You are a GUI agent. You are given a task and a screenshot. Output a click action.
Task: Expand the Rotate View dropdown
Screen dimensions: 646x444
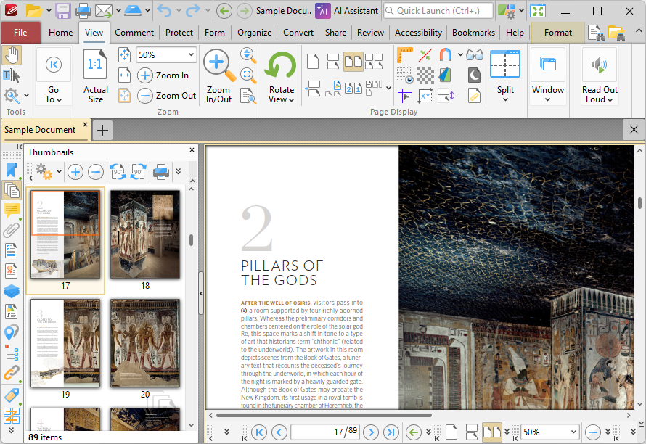[x=282, y=95]
